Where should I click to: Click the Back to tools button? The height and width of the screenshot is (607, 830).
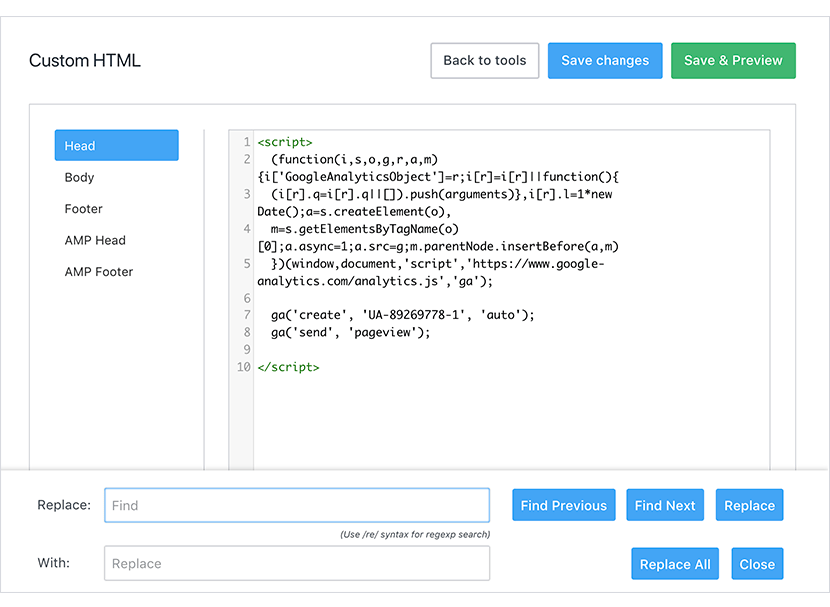tap(484, 60)
